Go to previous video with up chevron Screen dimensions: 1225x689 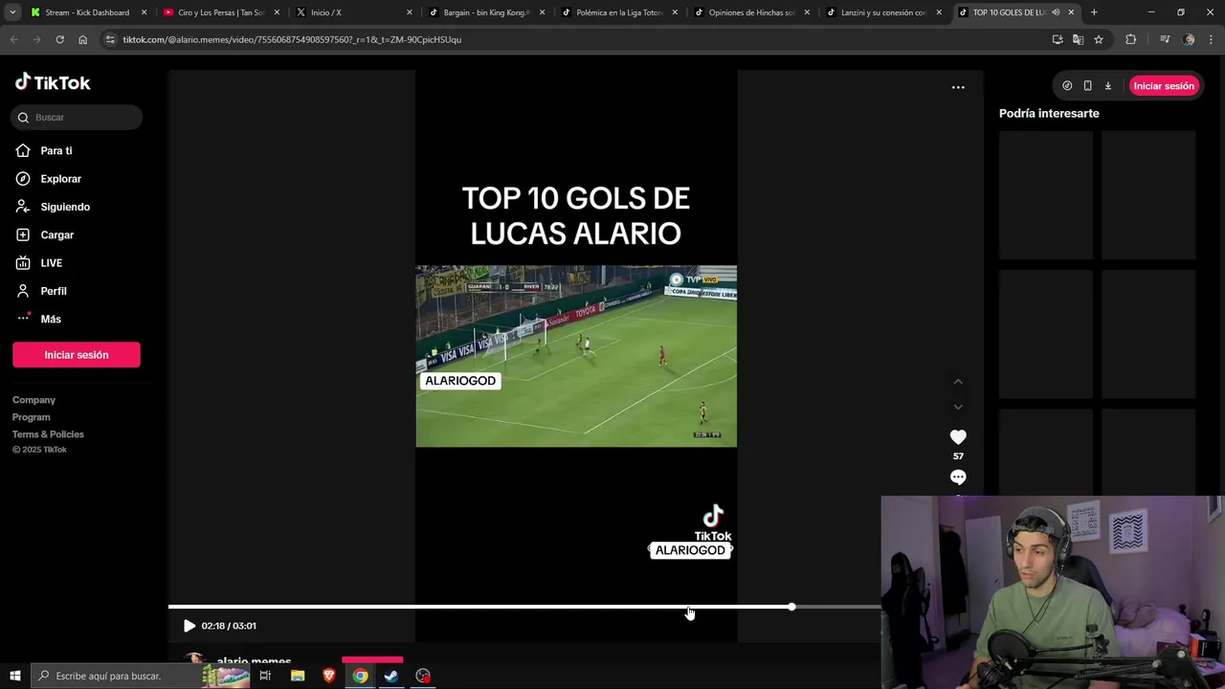click(958, 382)
